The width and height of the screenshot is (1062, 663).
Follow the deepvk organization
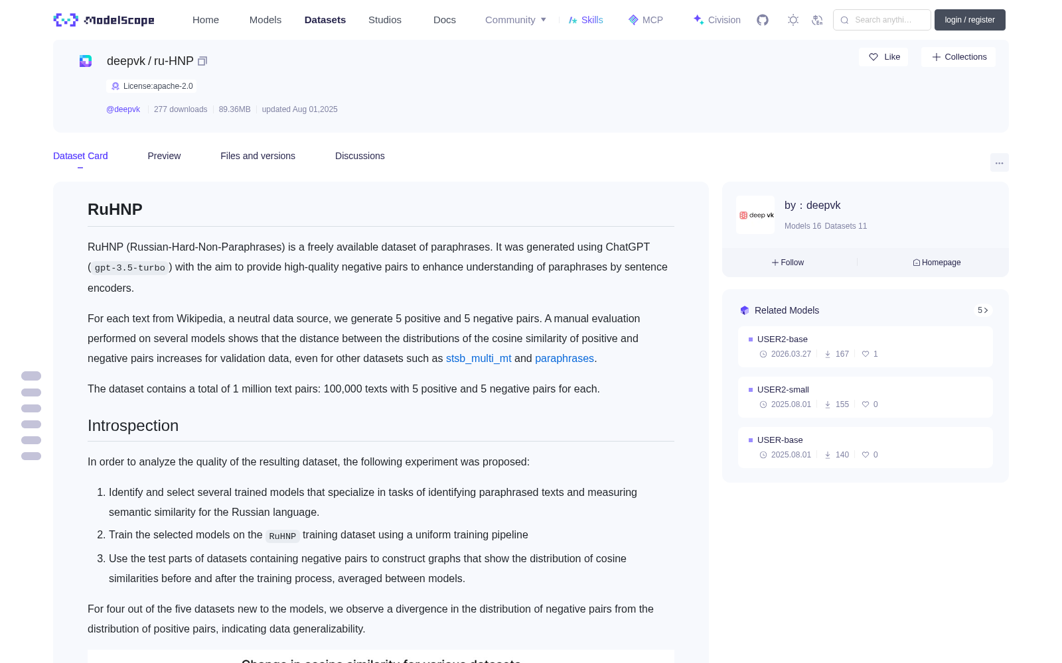click(788, 263)
